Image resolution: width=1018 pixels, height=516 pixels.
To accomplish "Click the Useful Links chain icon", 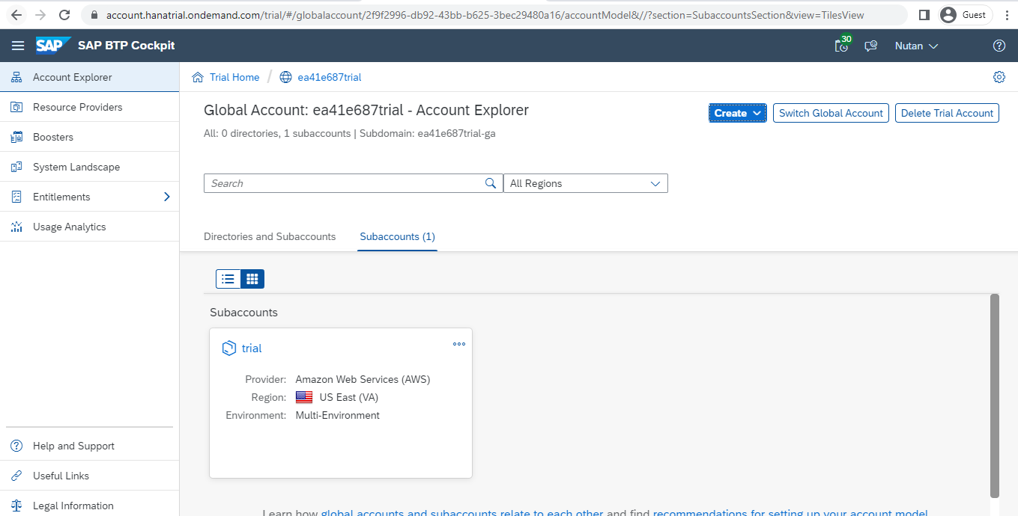I will 16,476.
